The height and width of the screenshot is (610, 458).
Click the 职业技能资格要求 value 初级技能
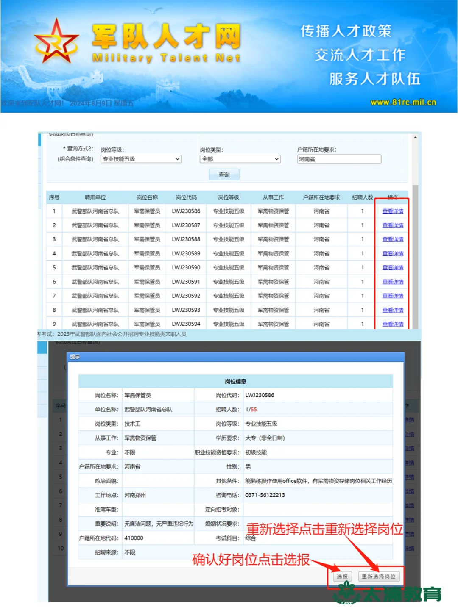coord(256,452)
